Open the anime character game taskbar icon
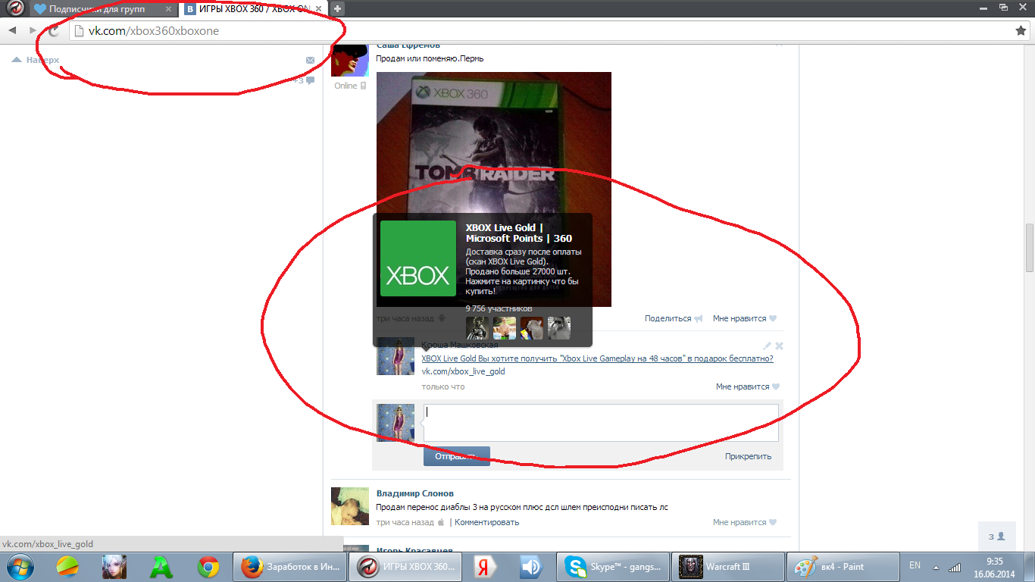1035x582 pixels. (114, 567)
